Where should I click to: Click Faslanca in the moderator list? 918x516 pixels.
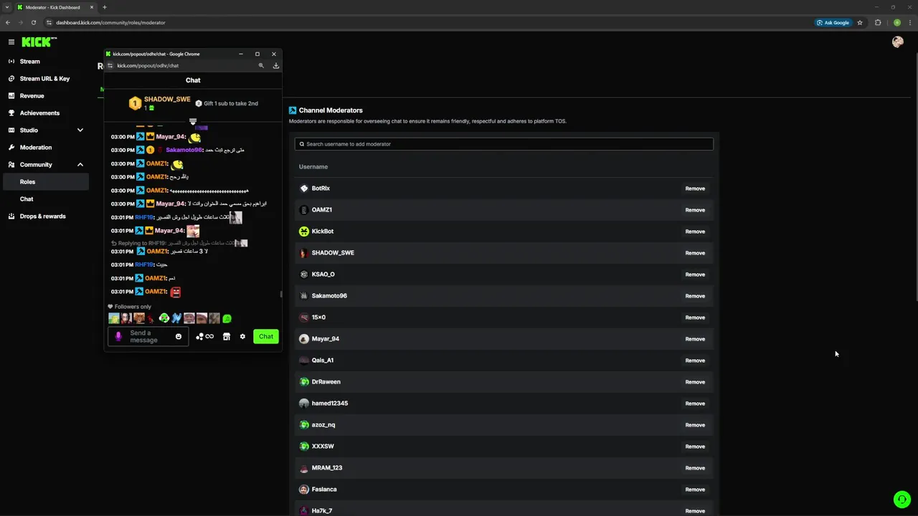324,489
